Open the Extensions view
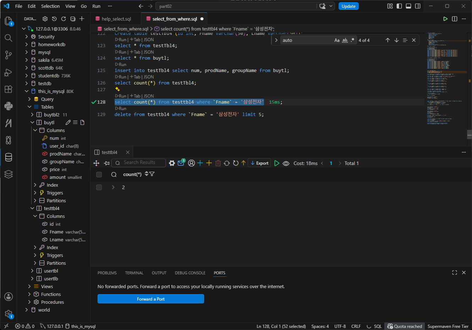This screenshot has height=330, width=472. coord(9,89)
